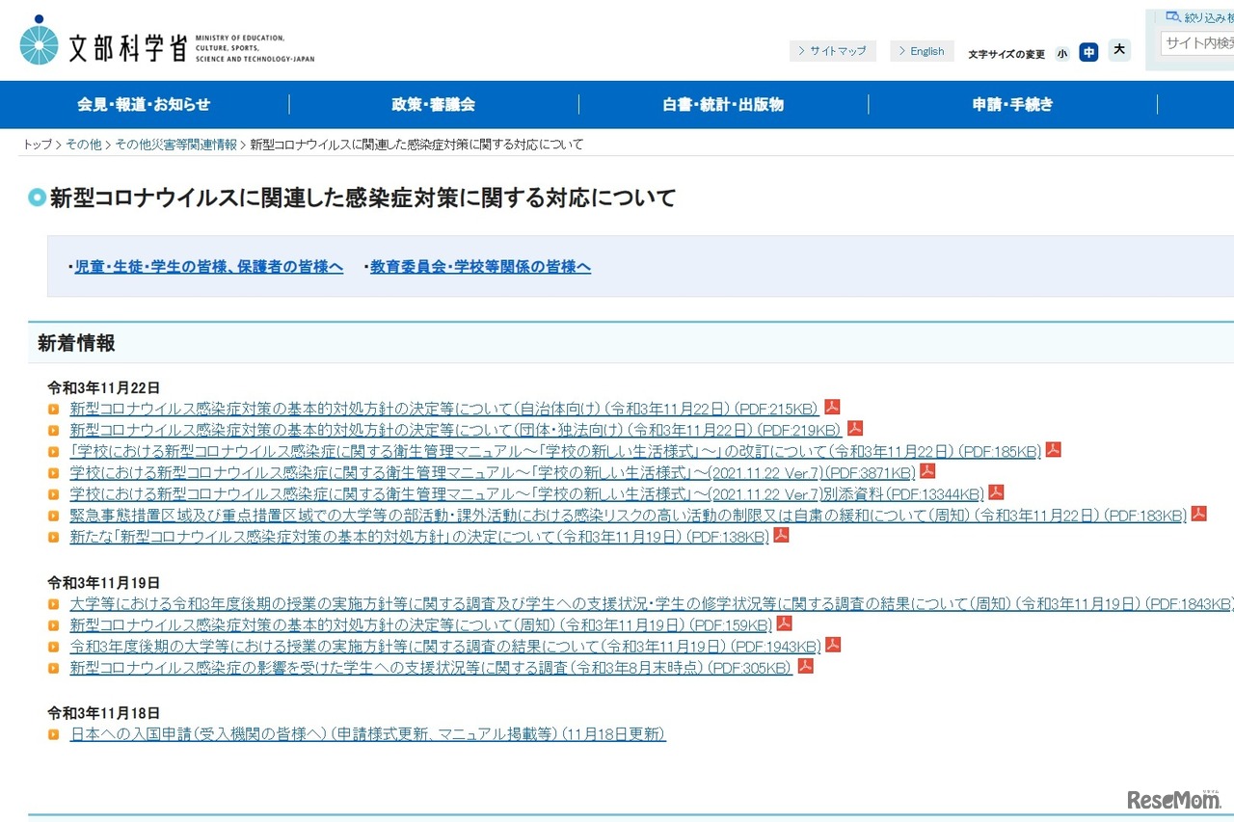
Task: Open the 会見・報道・お知らせ navigation menu
Action: [145, 105]
